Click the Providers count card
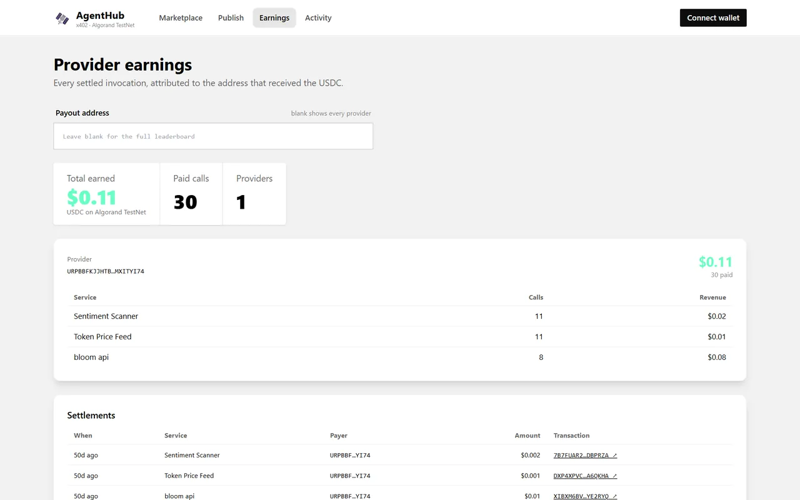 (254, 194)
